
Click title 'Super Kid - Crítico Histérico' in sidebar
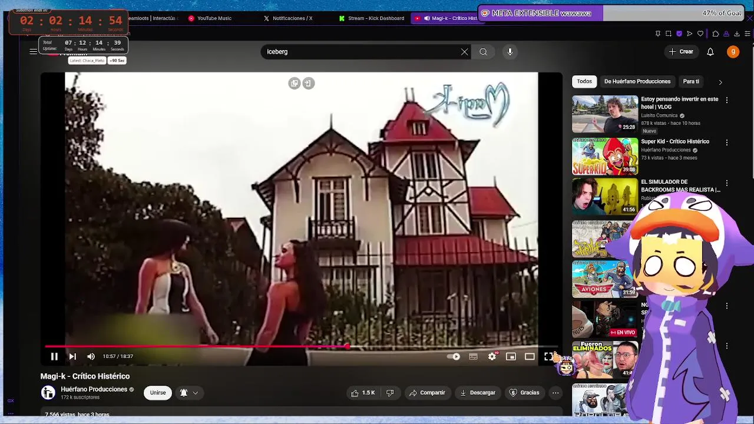point(675,141)
